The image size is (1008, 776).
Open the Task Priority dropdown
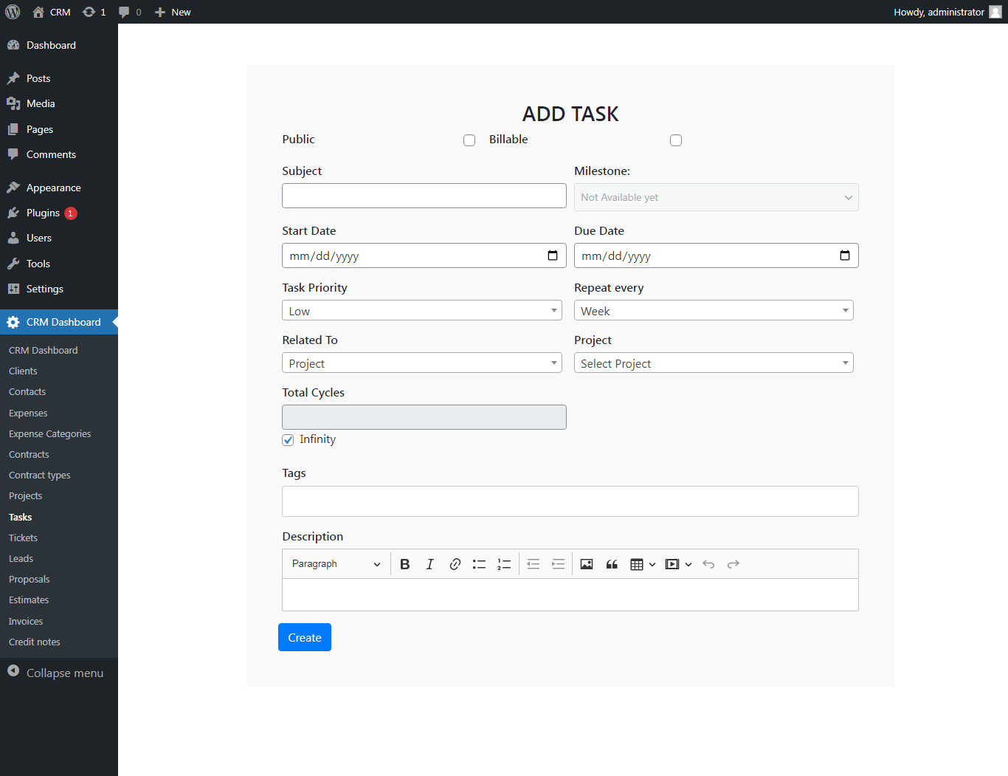pos(421,310)
